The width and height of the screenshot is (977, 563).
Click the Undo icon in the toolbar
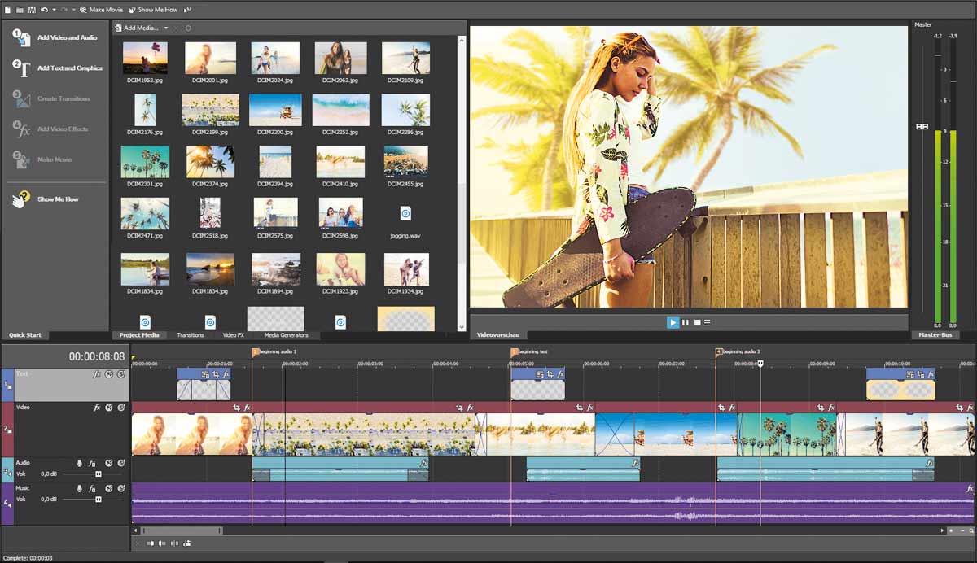click(44, 10)
